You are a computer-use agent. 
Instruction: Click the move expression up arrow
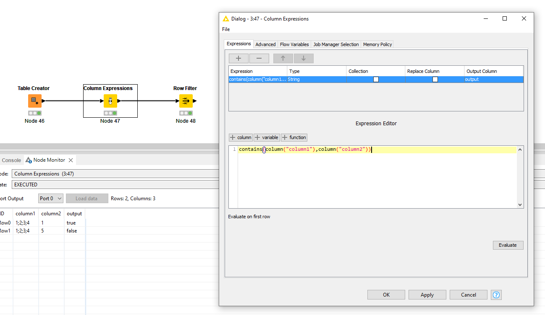click(283, 58)
